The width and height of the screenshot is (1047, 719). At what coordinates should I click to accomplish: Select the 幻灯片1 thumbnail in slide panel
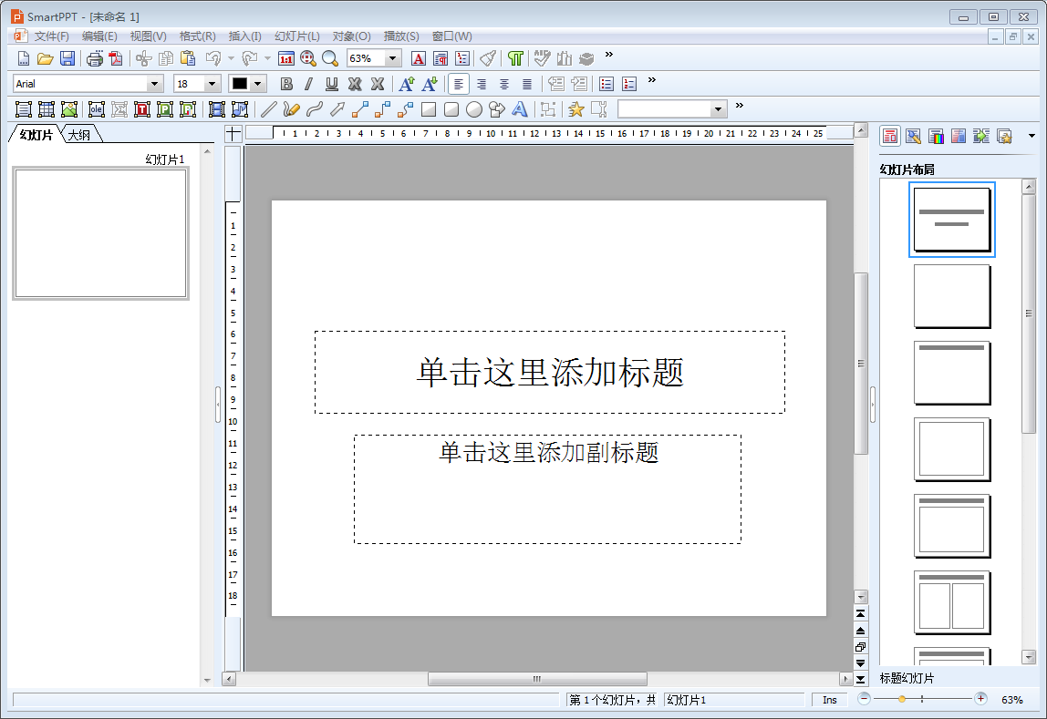100,233
